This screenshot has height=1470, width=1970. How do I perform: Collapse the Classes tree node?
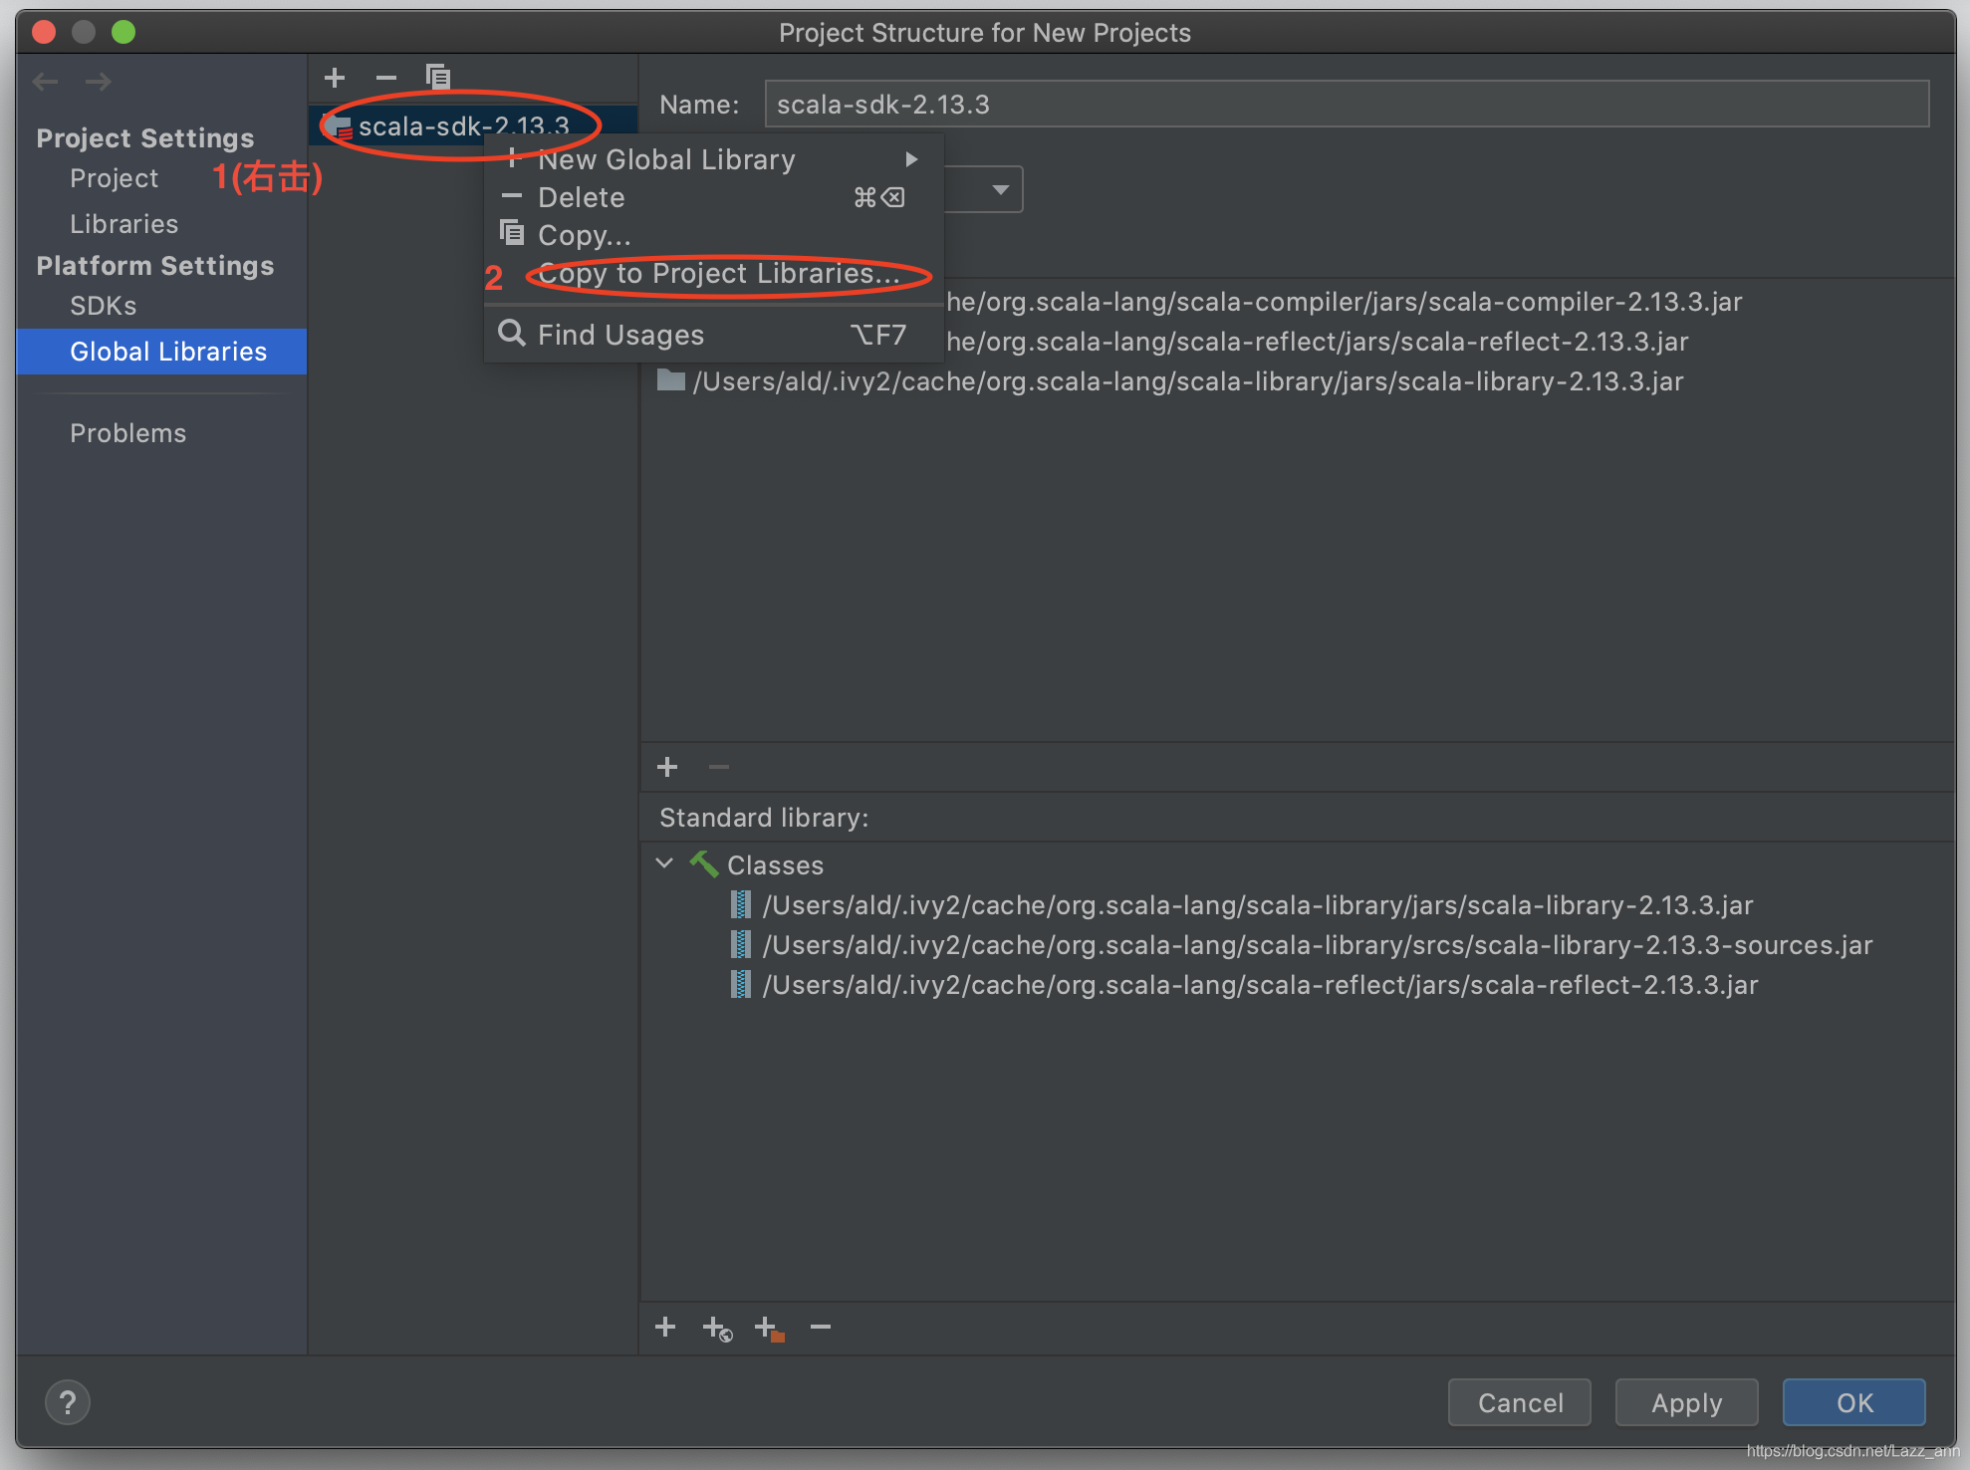point(664,863)
